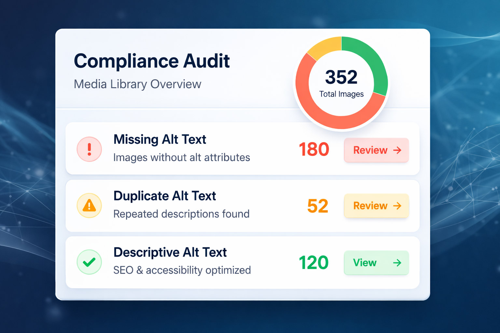Click the red exclamation Missing Alt Text icon
The height and width of the screenshot is (333, 500).
point(89,149)
